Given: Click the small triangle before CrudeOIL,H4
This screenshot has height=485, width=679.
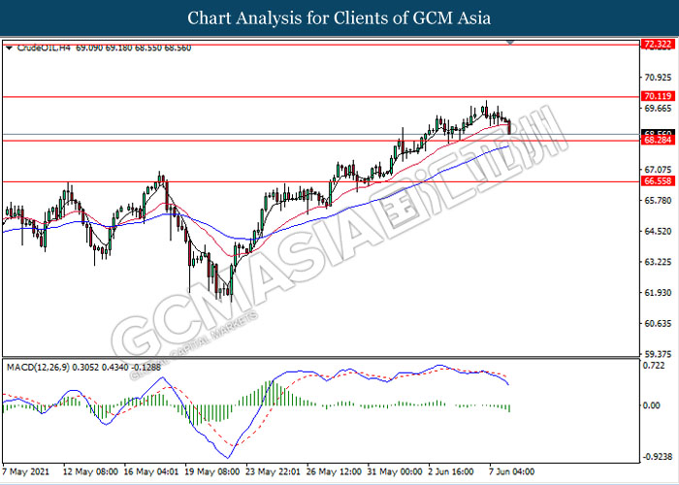Looking at the screenshot, I should (x=10, y=48).
